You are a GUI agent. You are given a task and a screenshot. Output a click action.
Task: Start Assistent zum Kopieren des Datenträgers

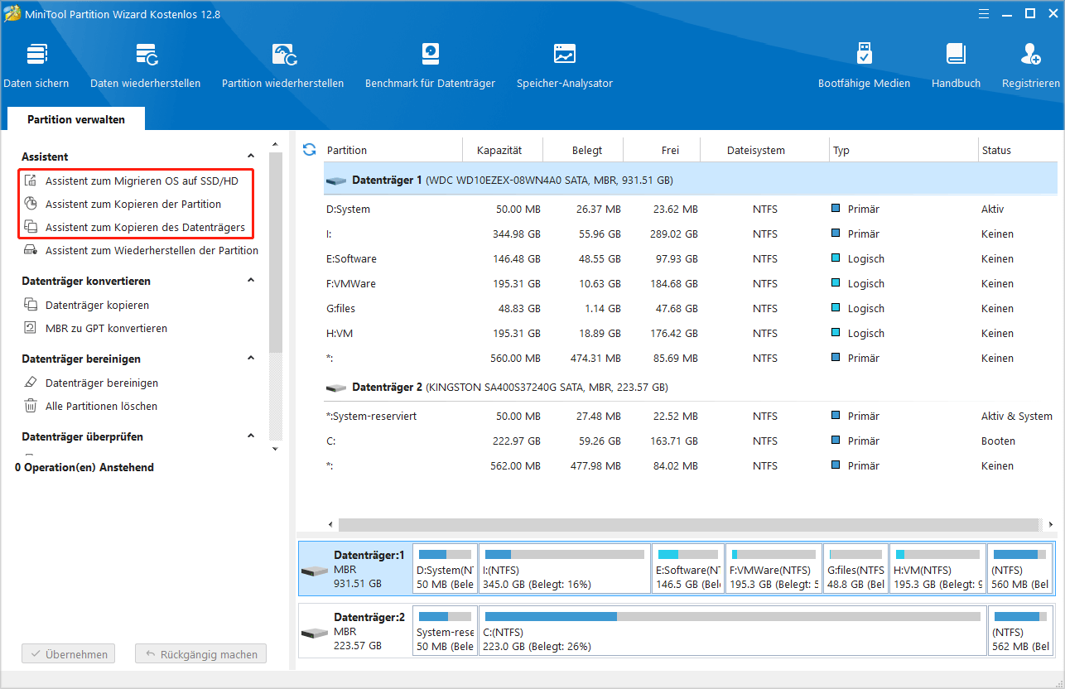coord(134,227)
